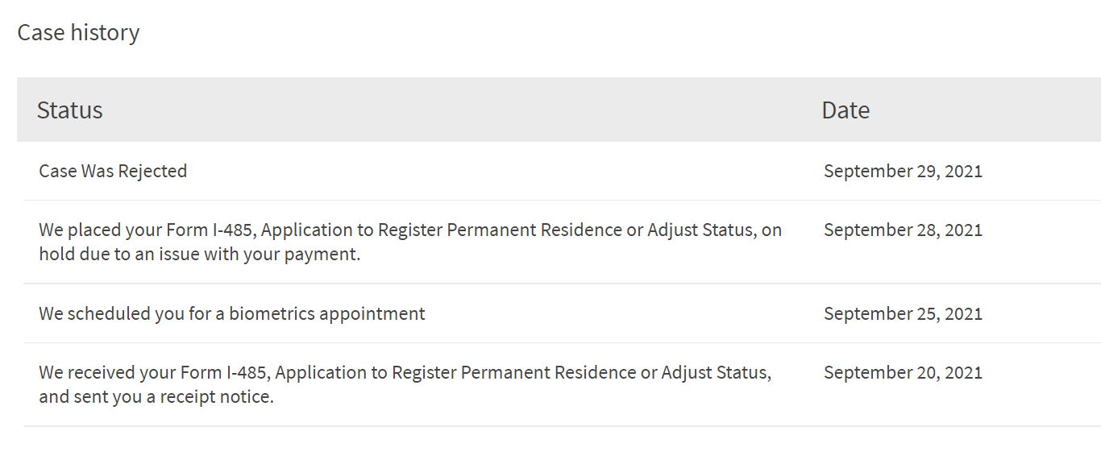Open the biometrics appointment status entry
The width and height of the screenshot is (1101, 460).
[x=232, y=313]
